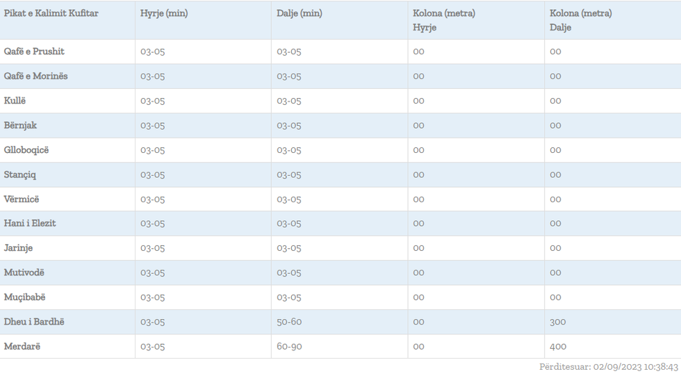Select the Bërnjak border crossing name
681x376 pixels.
point(20,125)
